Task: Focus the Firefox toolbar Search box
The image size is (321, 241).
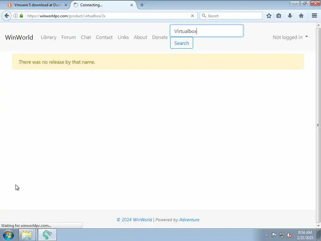Action: (x=231, y=16)
